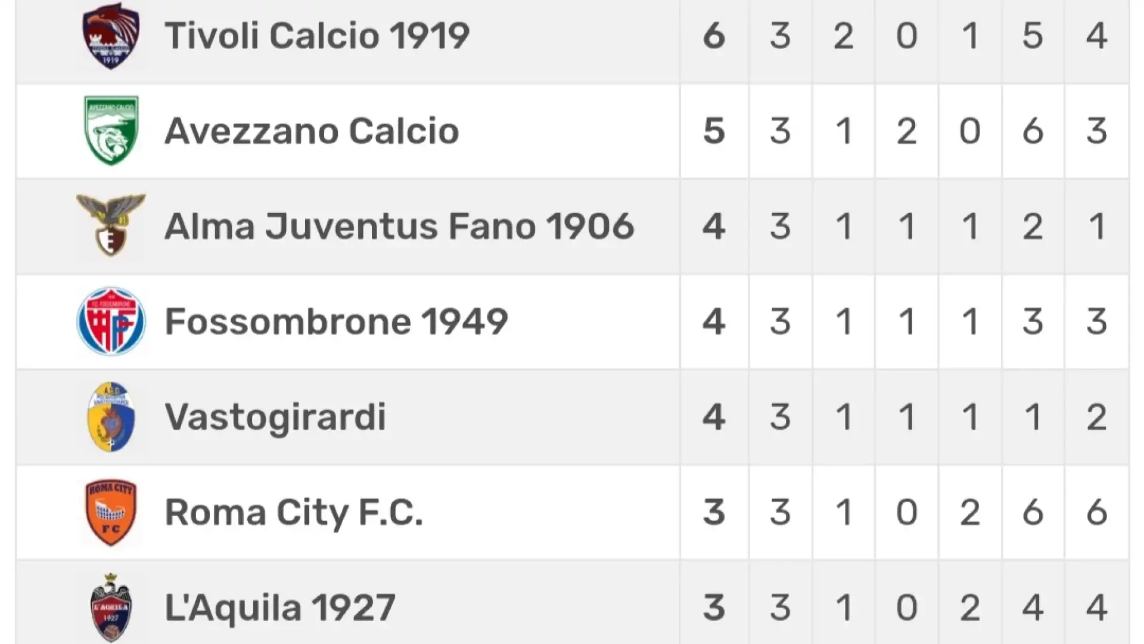Open the Fossombrone 1949 team name
The image size is (1144, 644).
pos(336,321)
